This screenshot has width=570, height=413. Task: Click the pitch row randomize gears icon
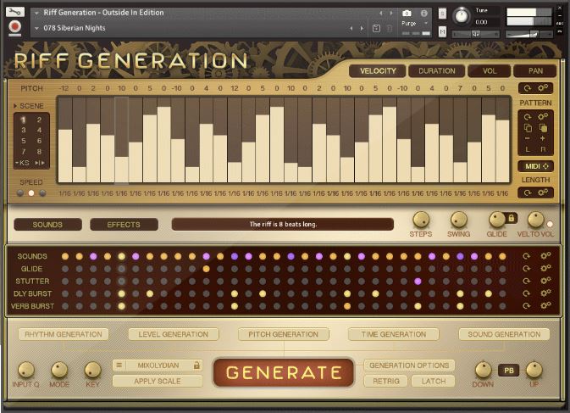coord(543,87)
